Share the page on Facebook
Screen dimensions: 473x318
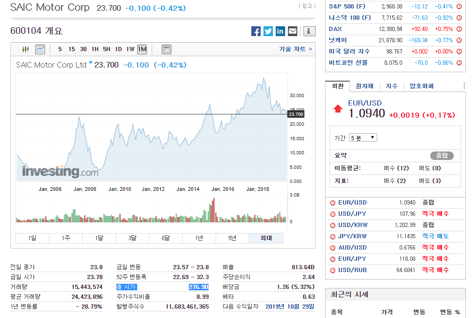click(256, 31)
